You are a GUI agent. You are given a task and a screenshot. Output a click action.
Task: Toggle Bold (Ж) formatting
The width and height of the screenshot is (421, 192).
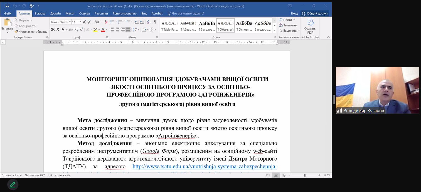coord(53,29)
